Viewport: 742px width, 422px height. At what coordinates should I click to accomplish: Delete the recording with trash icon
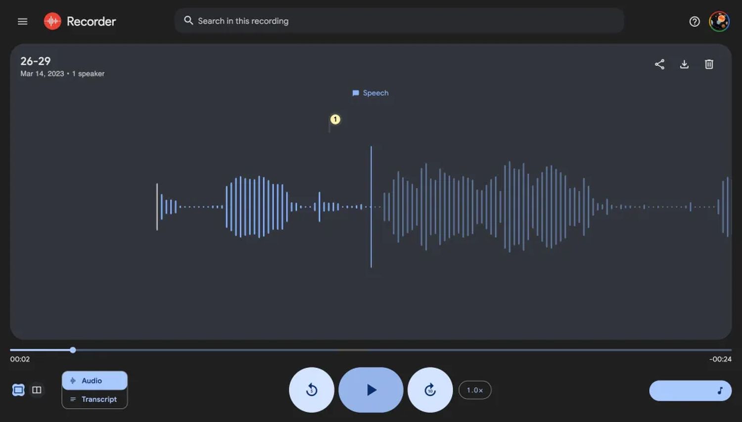point(709,64)
